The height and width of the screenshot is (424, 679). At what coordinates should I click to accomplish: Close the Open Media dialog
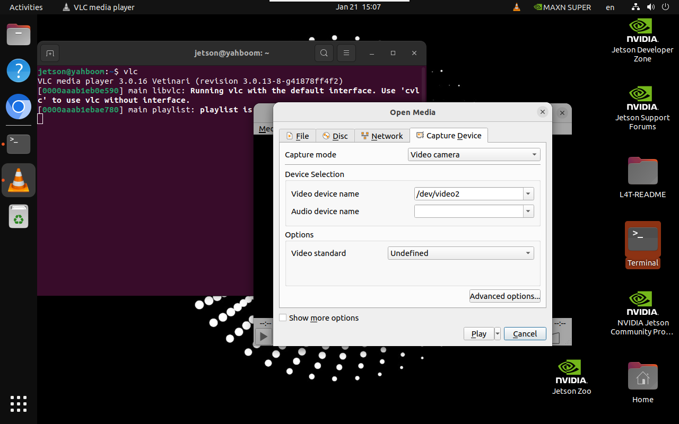point(542,112)
